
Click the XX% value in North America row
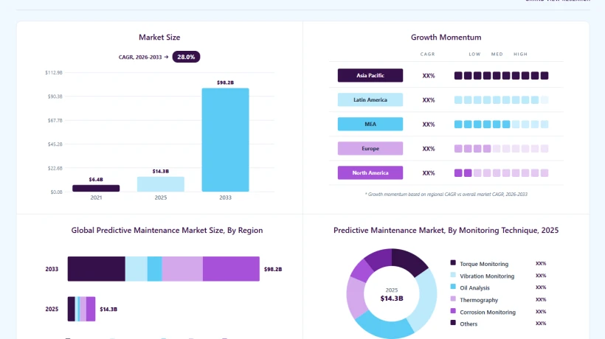coord(428,173)
